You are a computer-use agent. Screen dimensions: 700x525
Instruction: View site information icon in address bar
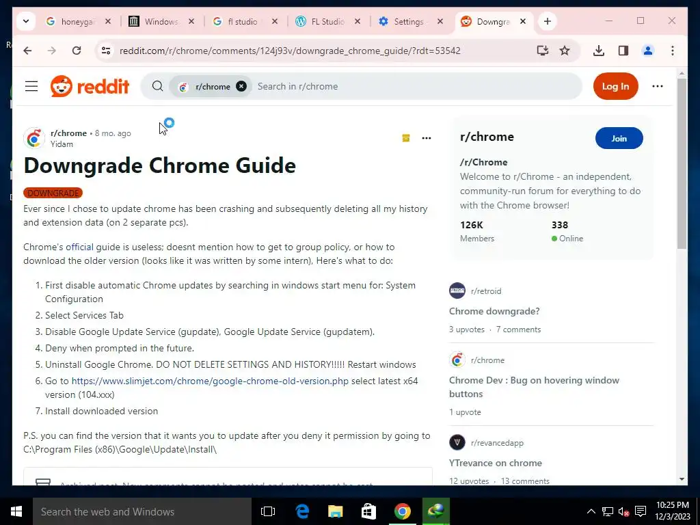pyautogui.click(x=106, y=51)
